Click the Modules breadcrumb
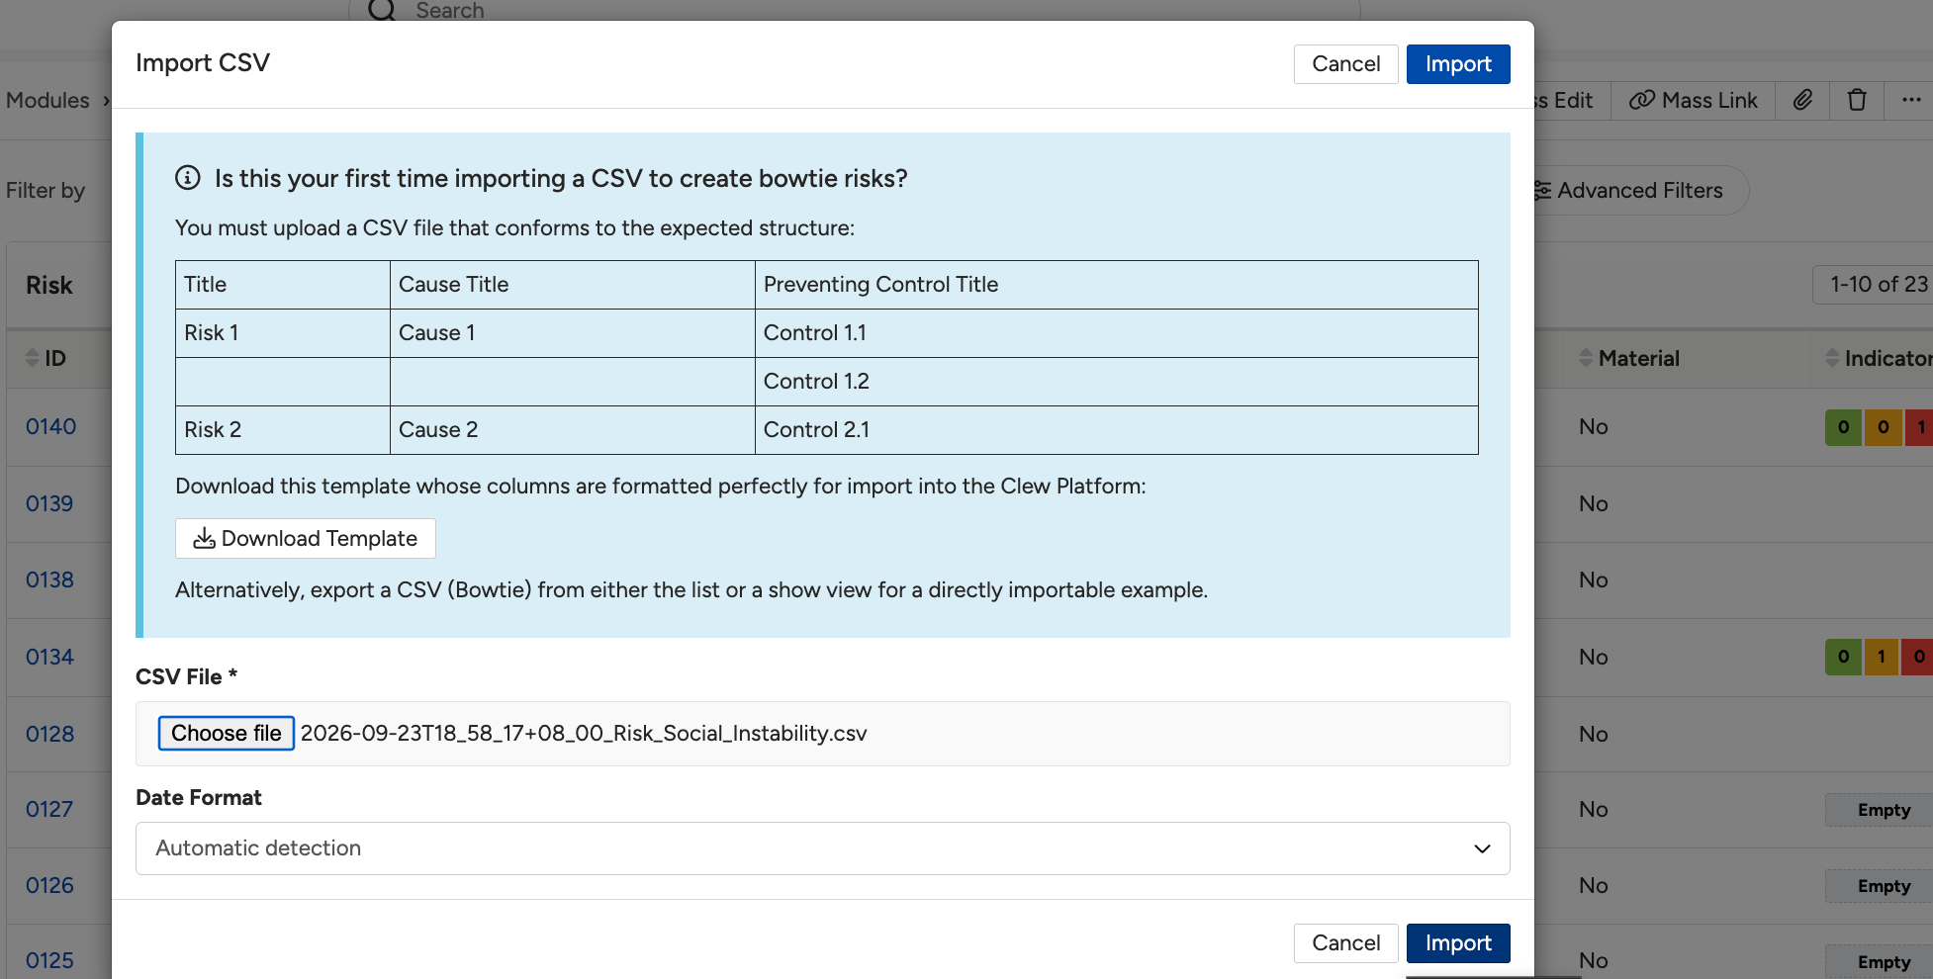 pos(47,100)
